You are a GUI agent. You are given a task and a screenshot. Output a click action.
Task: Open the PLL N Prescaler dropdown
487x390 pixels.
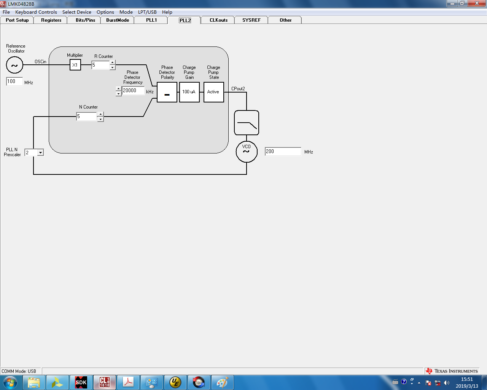click(x=40, y=153)
